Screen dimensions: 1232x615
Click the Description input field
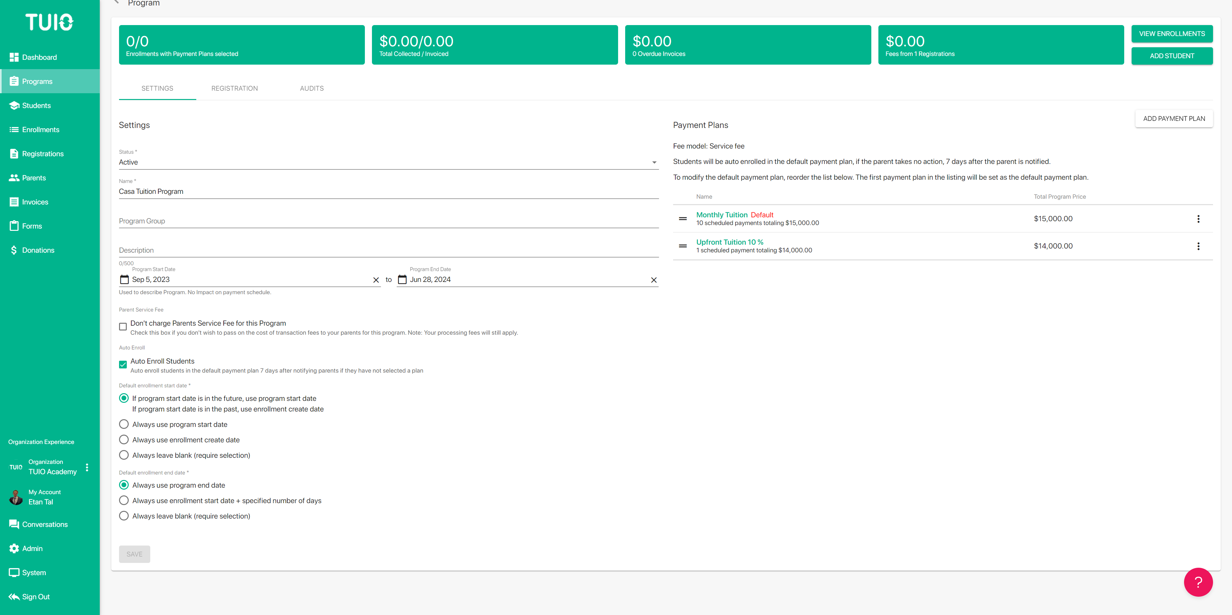[389, 250]
